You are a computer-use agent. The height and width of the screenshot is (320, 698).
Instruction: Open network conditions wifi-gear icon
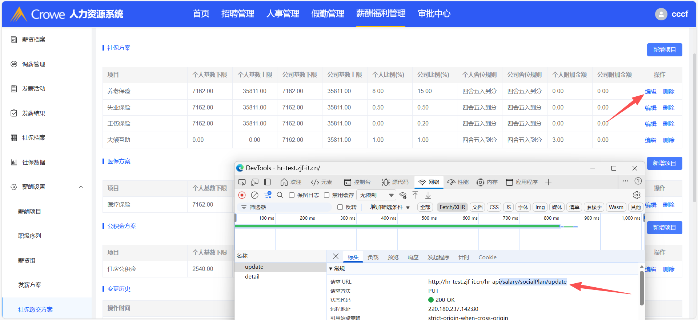(403, 195)
